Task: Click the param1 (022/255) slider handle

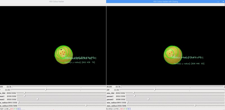Action: (x=135, y=96)
